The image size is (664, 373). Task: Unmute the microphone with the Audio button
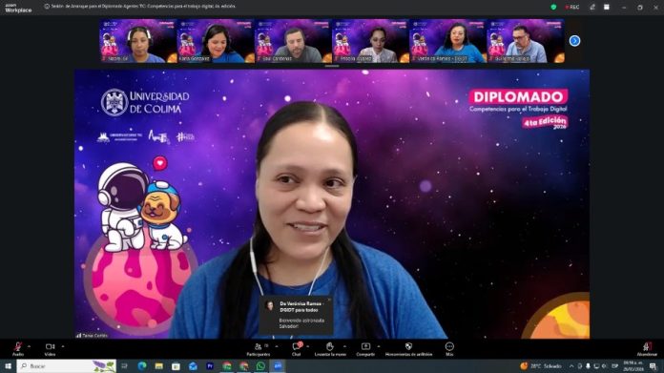tap(18, 349)
